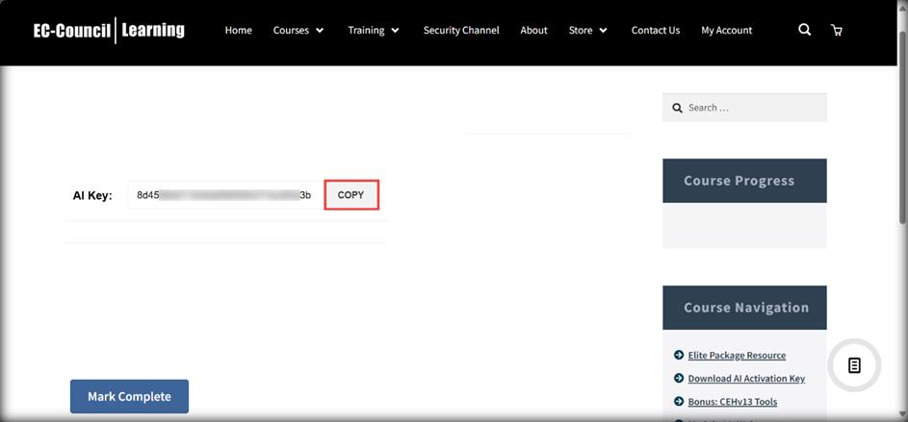The height and width of the screenshot is (422, 908).
Task: Open the Download AI Activation Key link
Action: coord(746,379)
